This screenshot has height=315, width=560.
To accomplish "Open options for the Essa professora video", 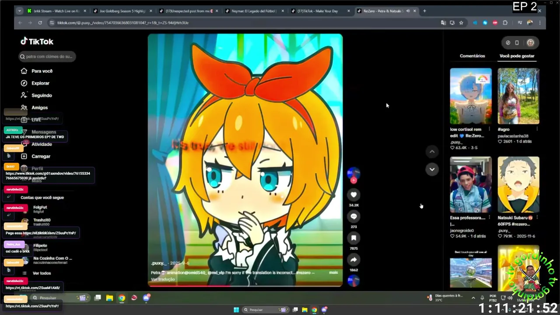I will click(489, 217).
